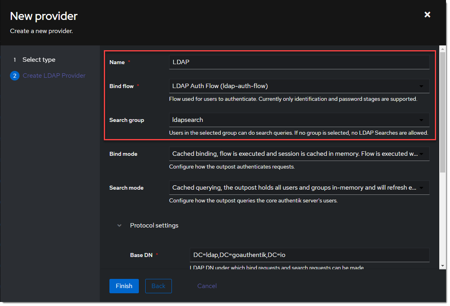
Task: Click the Cancel link
Action: point(207,286)
